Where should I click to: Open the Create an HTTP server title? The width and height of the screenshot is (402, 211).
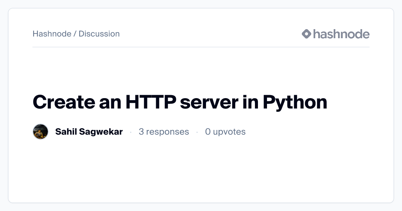(180, 102)
